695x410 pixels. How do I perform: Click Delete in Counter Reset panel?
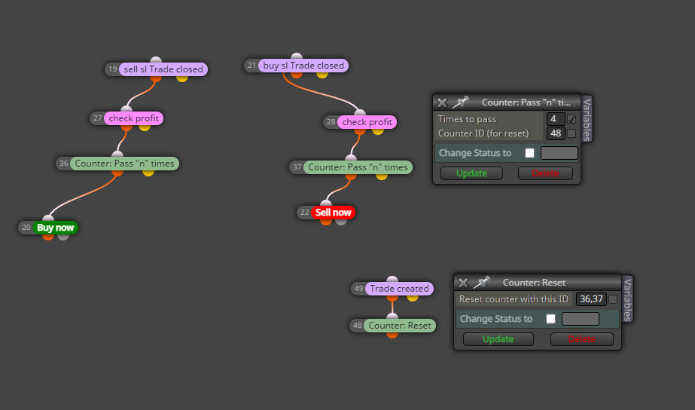point(581,339)
